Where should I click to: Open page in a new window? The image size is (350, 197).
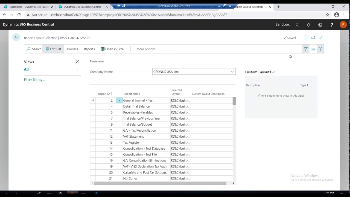pos(313,38)
